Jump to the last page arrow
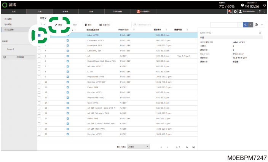The image size is (268, 162). (193, 147)
